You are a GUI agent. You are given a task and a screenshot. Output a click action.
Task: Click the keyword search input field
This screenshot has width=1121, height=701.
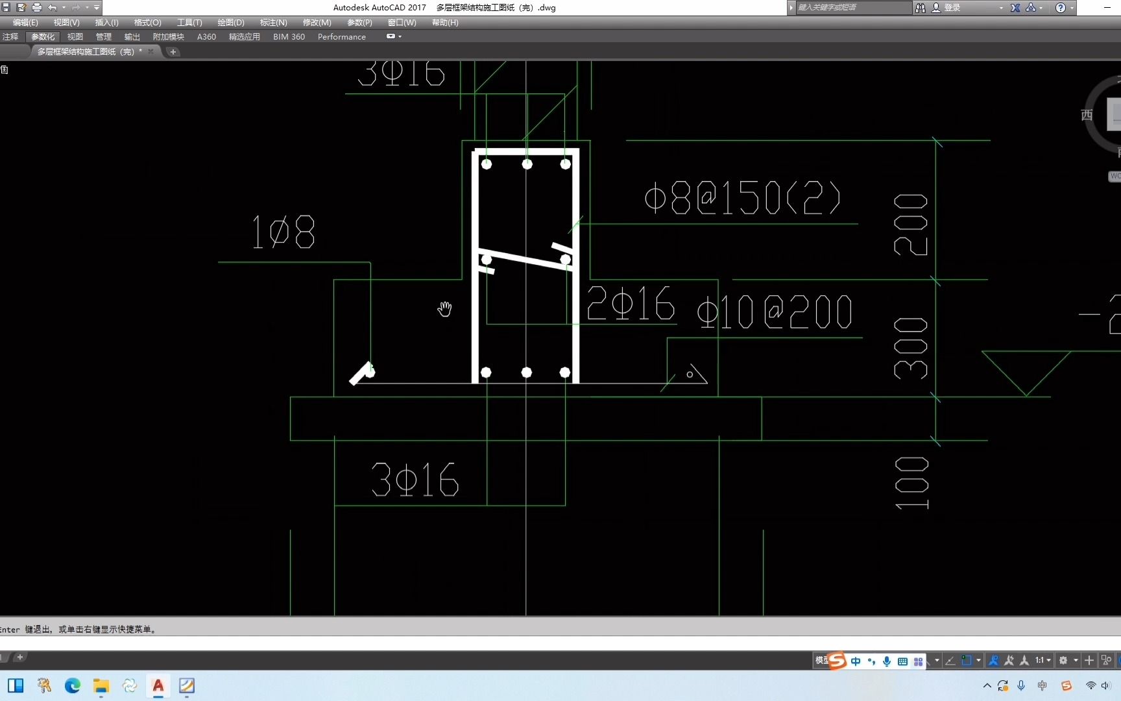(853, 8)
